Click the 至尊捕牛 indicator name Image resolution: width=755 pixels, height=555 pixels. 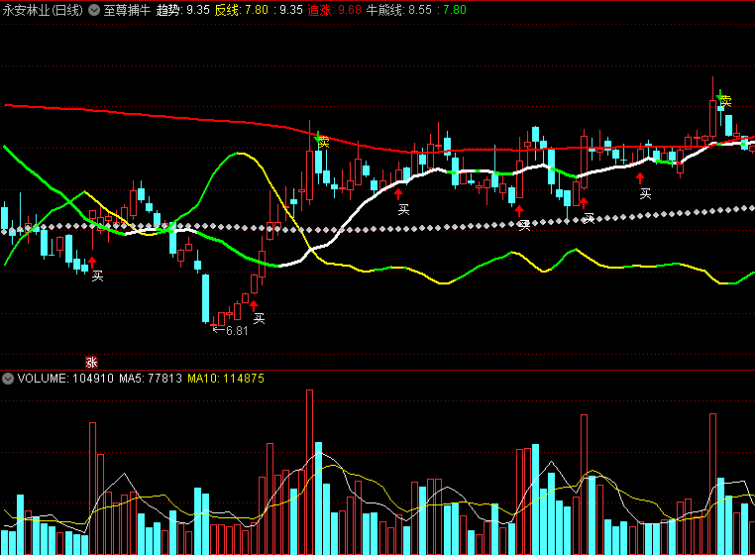click(x=127, y=10)
